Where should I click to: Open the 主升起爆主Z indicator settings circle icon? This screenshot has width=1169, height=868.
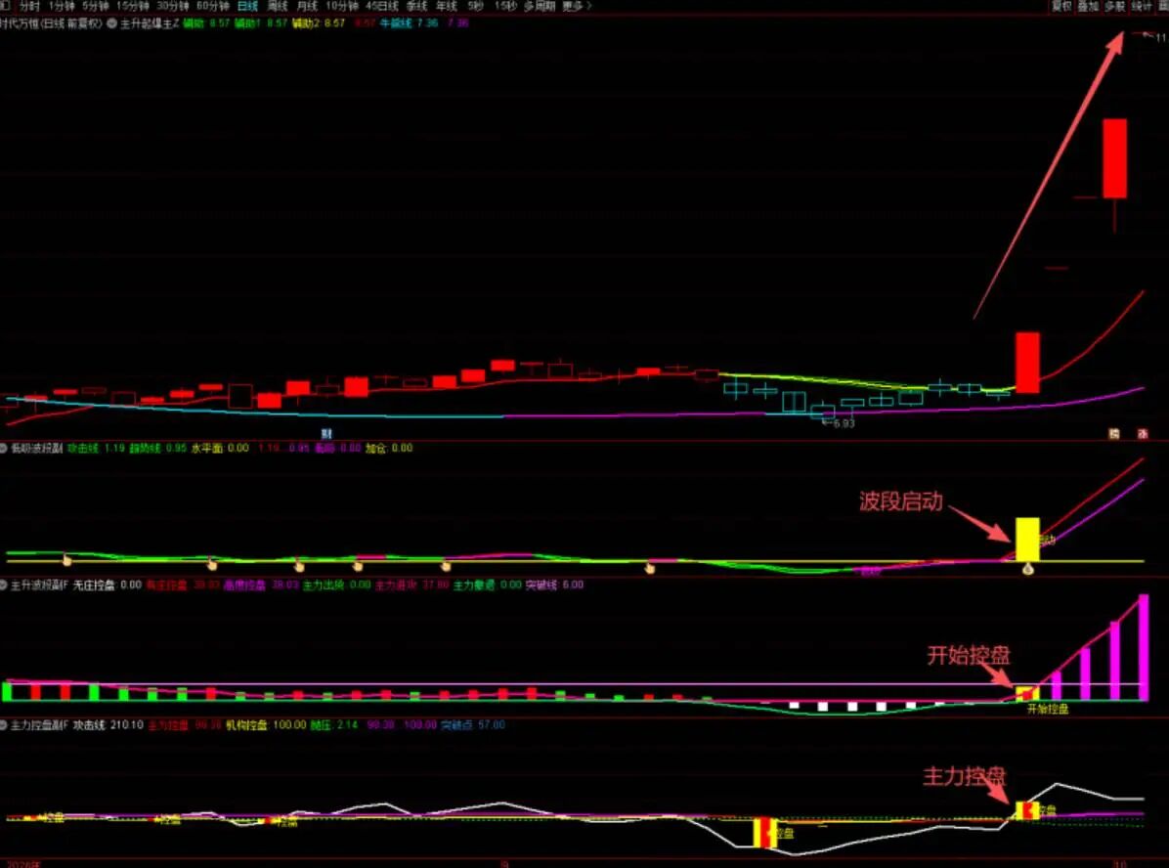[111, 23]
